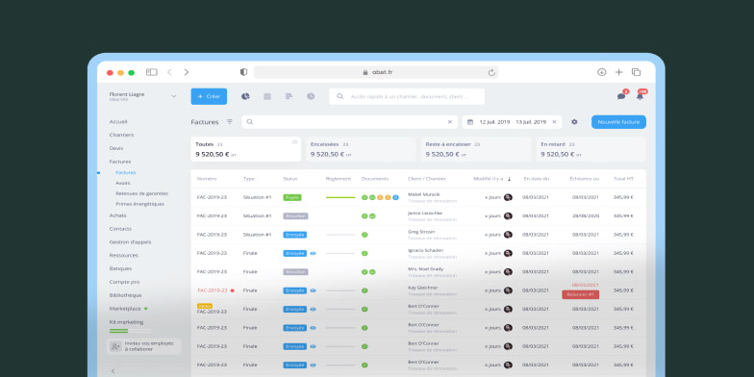Open Kit marketing in the sidebar
754x377 pixels.
pyautogui.click(x=127, y=322)
